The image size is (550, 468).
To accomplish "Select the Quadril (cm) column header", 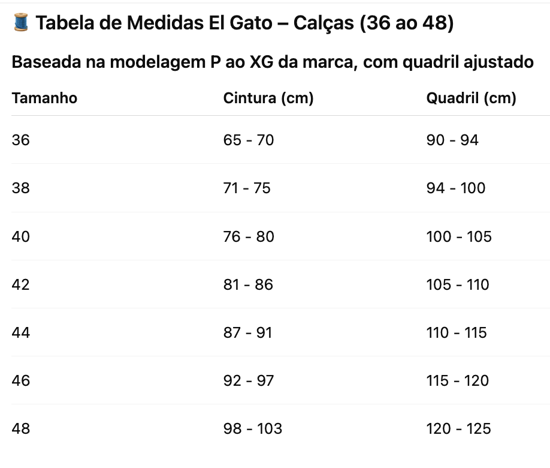I will coord(471,98).
